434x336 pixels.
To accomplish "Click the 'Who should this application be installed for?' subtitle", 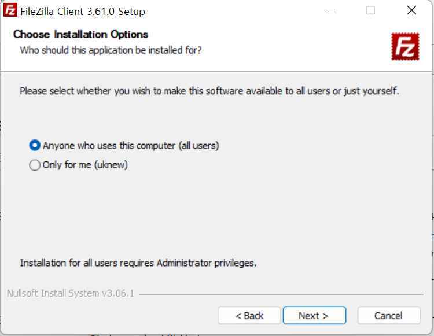I will click(111, 50).
